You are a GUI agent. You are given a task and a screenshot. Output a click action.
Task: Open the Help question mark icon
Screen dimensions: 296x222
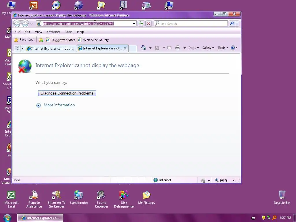tap(233, 48)
